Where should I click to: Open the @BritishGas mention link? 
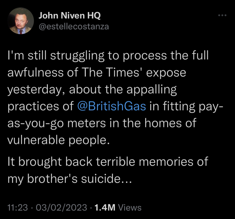[112, 106]
